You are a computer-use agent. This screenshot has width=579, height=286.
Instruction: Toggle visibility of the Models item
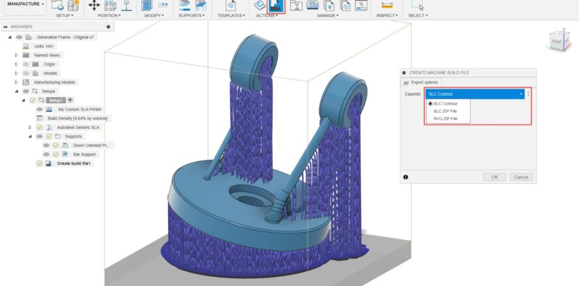[26, 73]
